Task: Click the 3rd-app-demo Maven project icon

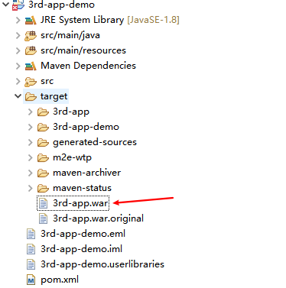Action: coord(18,5)
